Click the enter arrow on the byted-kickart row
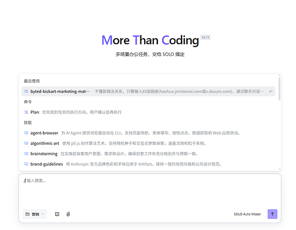The width and height of the screenshot is (296, 230). tap(271, 91)
